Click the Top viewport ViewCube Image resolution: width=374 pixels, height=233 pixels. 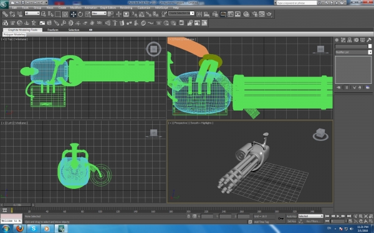tap(153, 49)
